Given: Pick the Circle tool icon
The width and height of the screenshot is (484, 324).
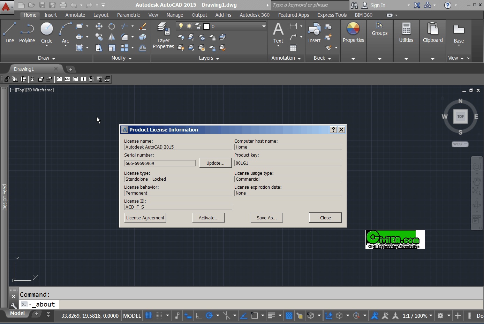Looking at the screenshot, I should [47, 29].
